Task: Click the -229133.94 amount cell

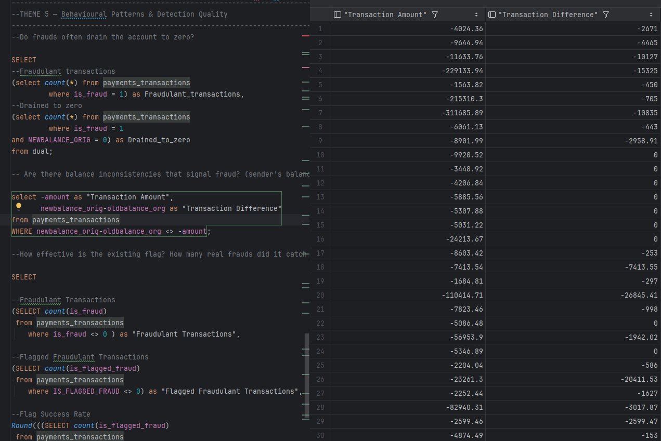Action: pyautogui.click(x=408, y=71)
